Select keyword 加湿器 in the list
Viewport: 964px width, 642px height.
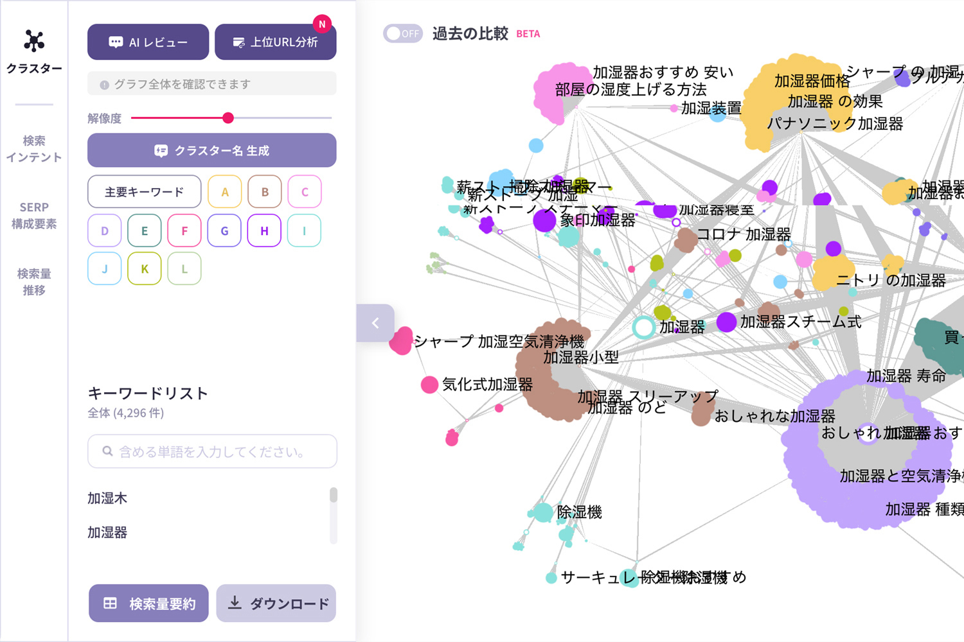[107, 532]
